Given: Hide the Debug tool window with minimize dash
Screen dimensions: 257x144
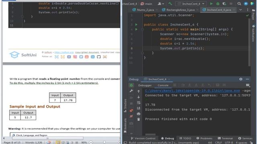Looking at the screenshot, I should coord(247,79).
